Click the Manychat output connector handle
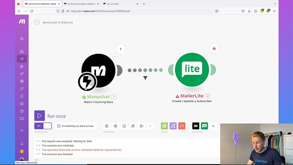Image resolution: width=293 pixels, height=165 pixels. click(119, 70)
